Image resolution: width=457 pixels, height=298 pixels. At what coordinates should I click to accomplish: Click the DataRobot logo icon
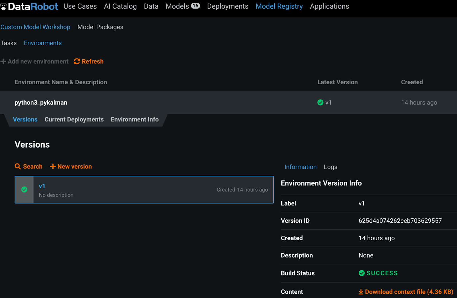pyautogui.click(x=3, y=7)
